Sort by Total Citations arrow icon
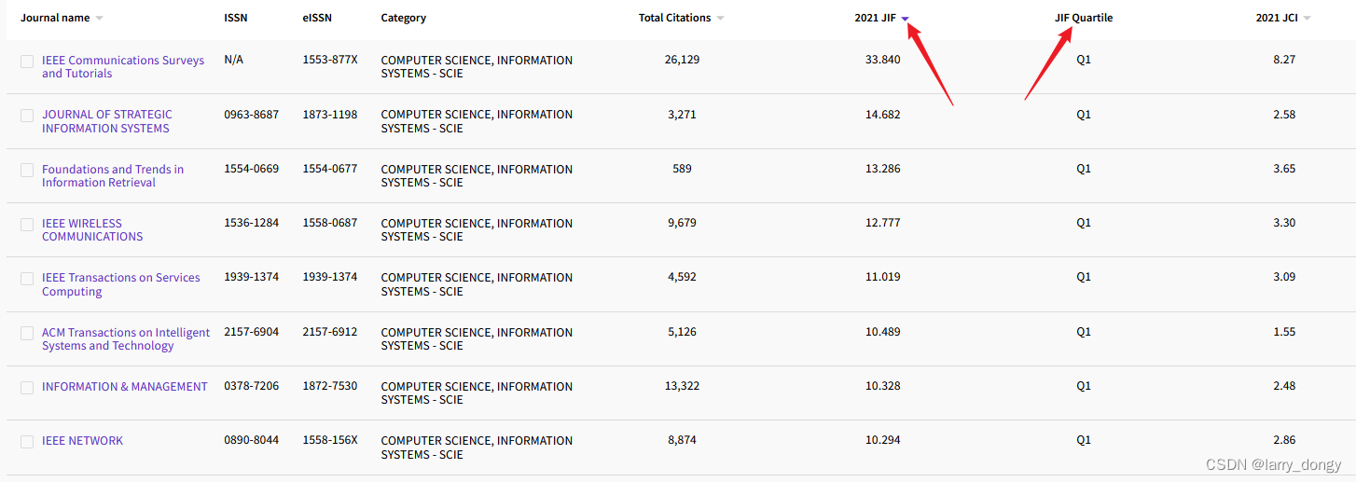Image resolution: width=1356 pixels, height=482 pixels. [720, 19]
